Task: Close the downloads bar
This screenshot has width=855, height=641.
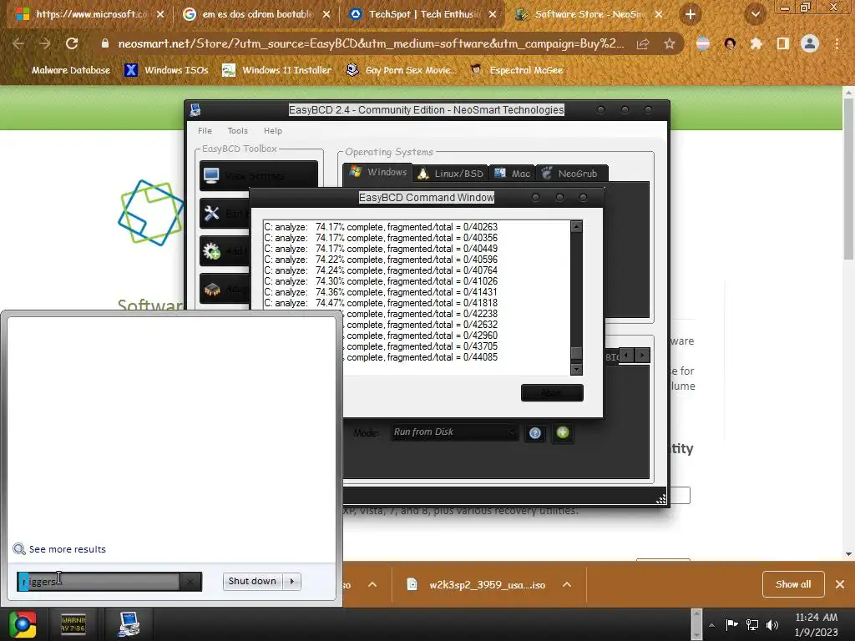Action: coord(840,584)
